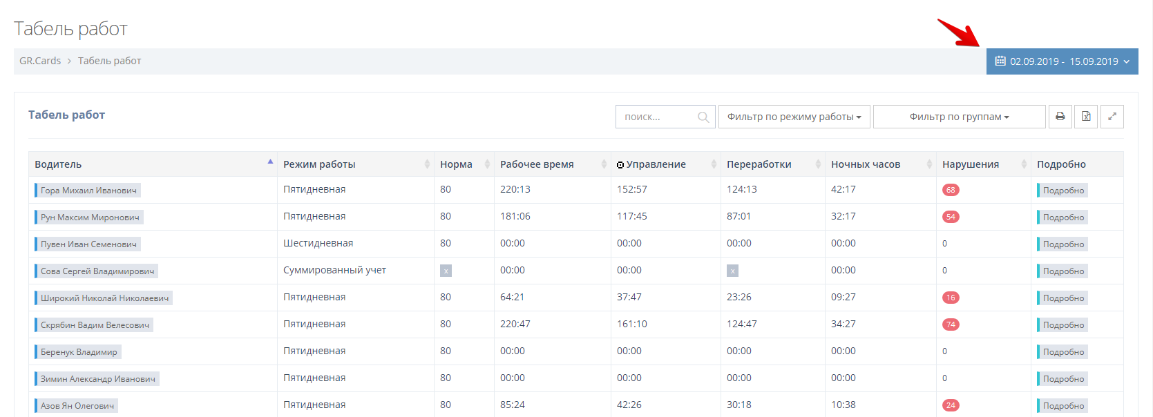Click the gray x badge in Норма column

pos(446,271)
